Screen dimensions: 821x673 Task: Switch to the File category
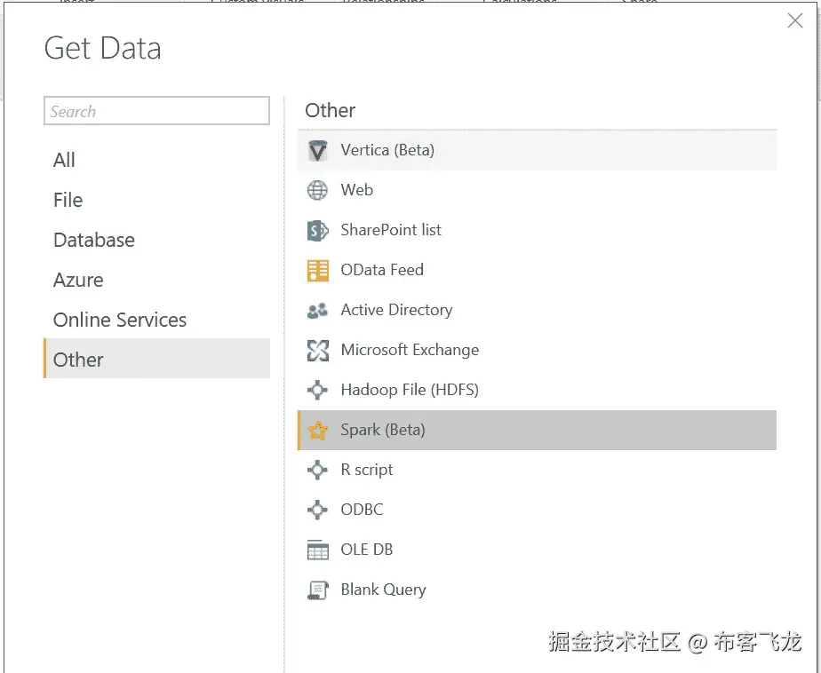pyautogui.click(x=68, y=200)
